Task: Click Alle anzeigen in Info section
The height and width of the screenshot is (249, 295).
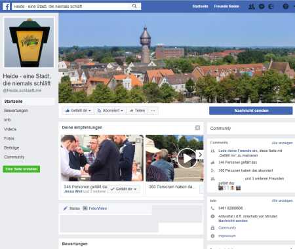Action: point(282,201)
